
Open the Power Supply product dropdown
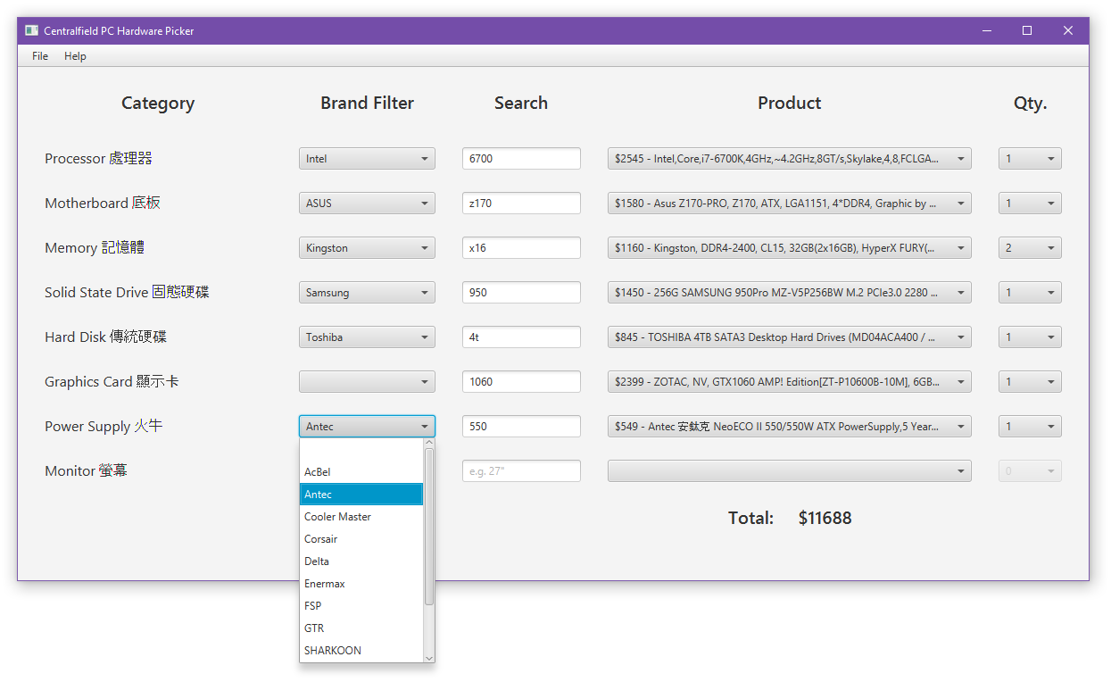tap(790, 427)
